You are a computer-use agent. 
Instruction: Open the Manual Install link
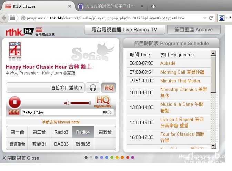[x=61, y=122]
